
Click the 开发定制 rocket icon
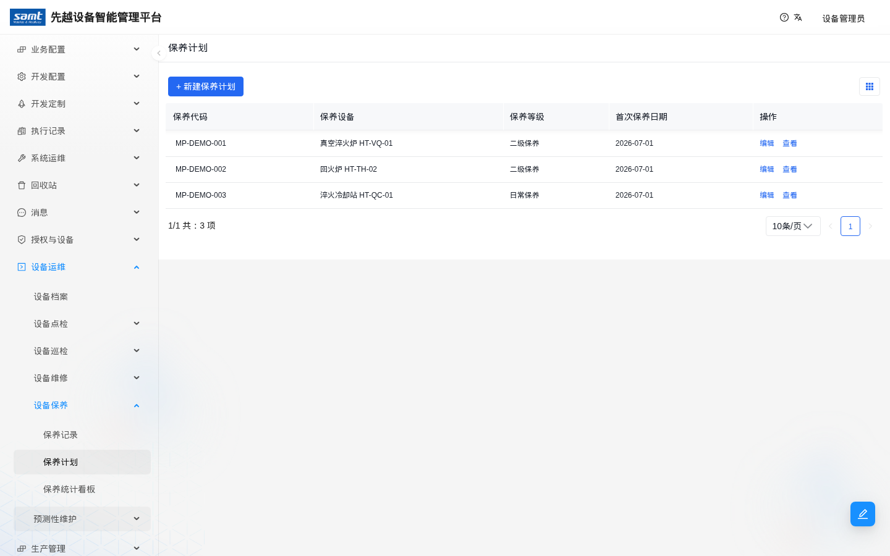pyautogui.click(x=22, y=104)
